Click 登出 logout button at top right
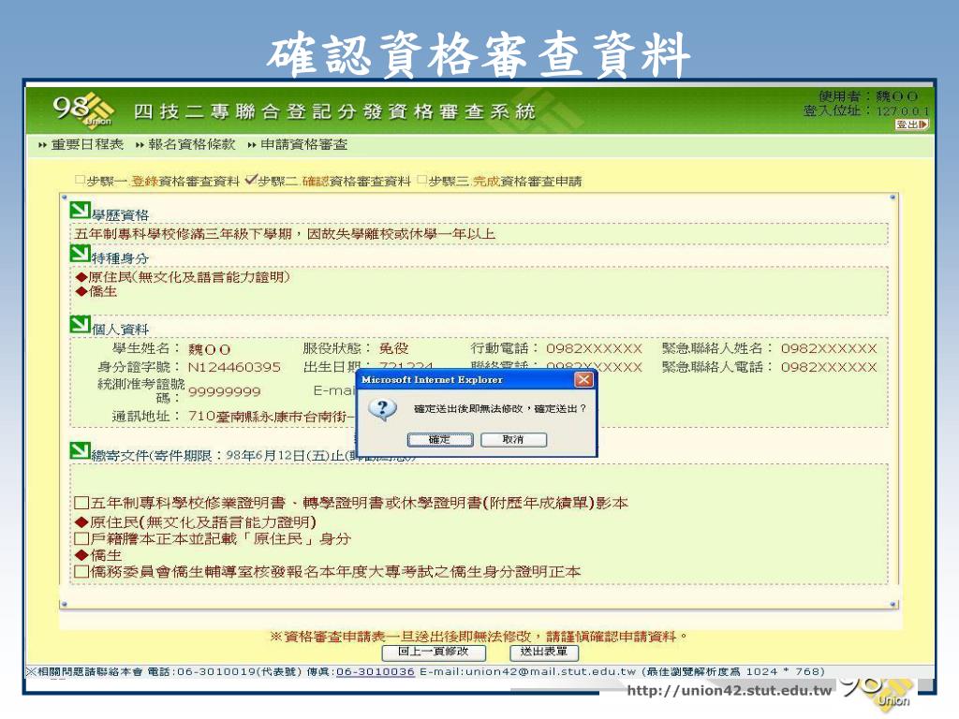 click(x=912, y=125)
